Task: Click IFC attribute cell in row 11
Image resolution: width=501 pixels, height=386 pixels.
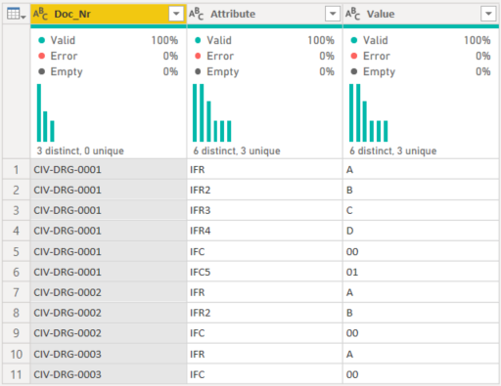Action: click(x=264, y=374)
